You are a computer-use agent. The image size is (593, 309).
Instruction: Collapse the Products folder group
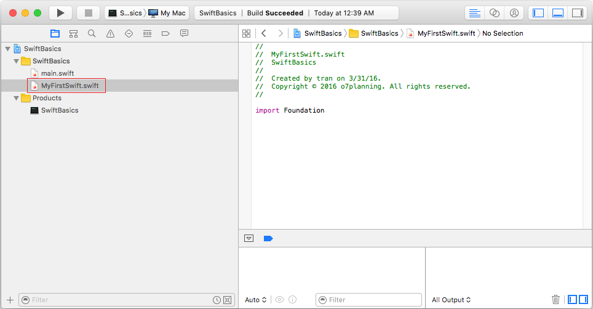point(16,98)
